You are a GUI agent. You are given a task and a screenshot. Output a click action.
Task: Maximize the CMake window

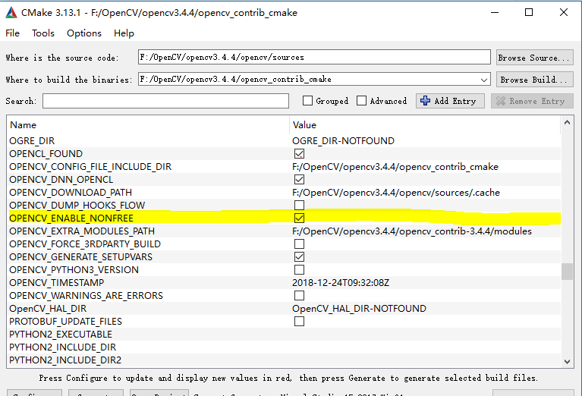point(529,13)
